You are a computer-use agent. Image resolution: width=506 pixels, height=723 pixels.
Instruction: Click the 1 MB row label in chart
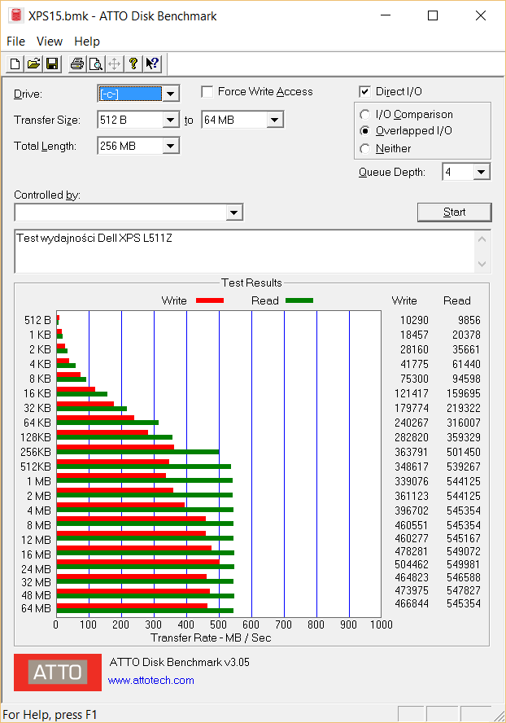(x=39, y=481)
